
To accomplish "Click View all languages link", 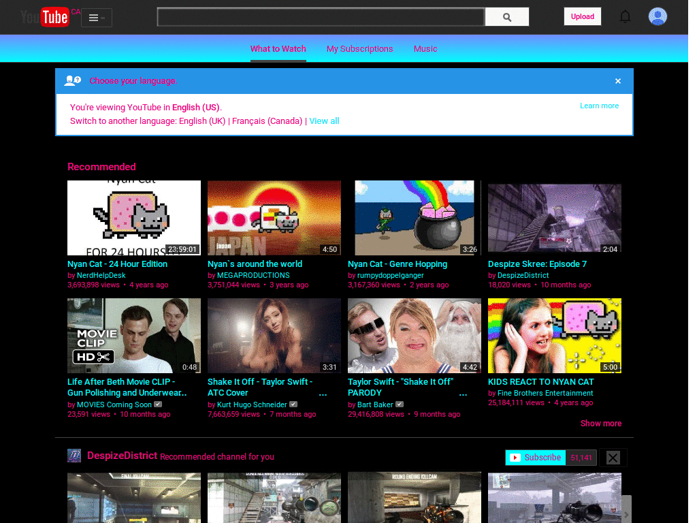I will (x=324, y=121).
